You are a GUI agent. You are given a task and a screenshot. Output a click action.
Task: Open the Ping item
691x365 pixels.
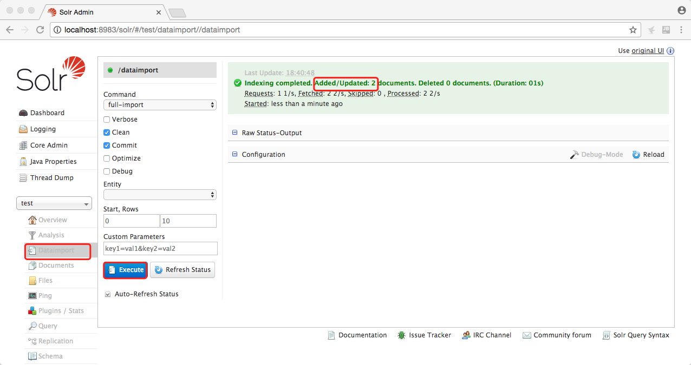(x=45, y=296)
